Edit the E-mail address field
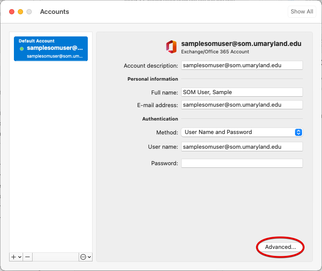This screenshot has width=322, height=271. pyautogui.click(x=242, y=105)
